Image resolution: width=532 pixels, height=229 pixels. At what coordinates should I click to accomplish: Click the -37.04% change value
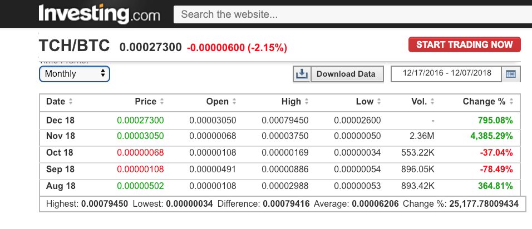point(496,153)
